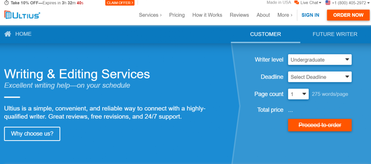Image resolution: width=371 pixels, height=164 pixels.
Task: Click the Total price label
Action: [270, 110]
